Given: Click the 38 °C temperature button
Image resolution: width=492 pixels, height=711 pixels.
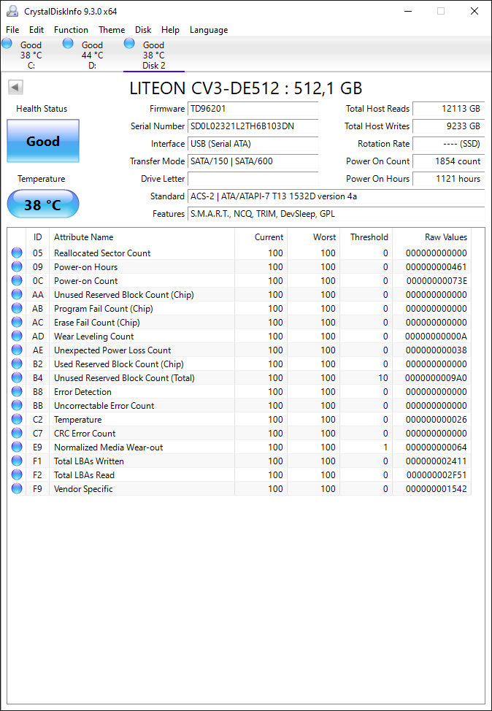Looking at the screenshot, I should pyautogui.click(x=43, y=204).
